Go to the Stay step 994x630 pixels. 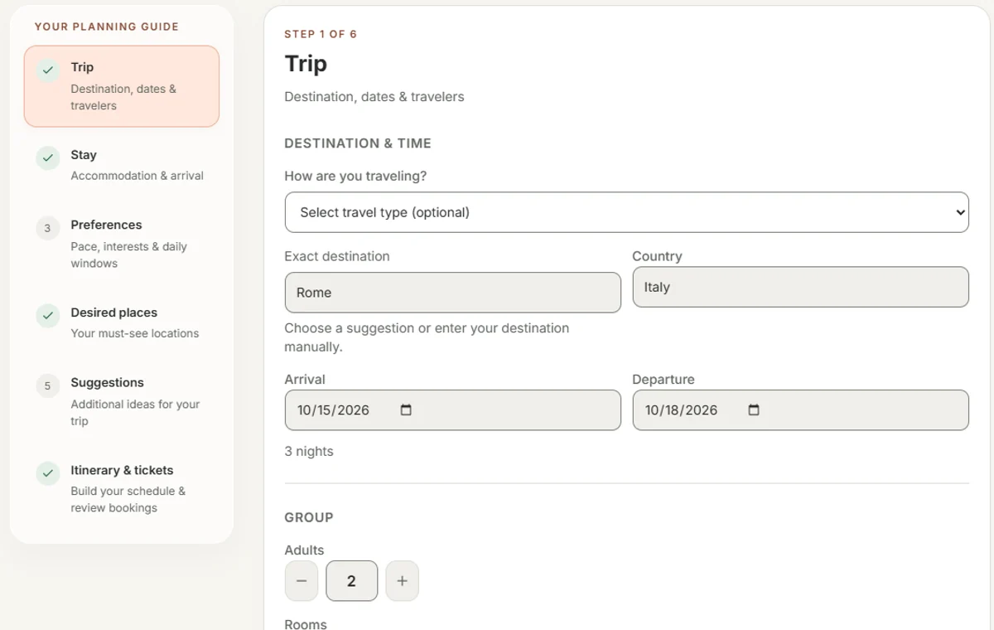point(122,164)
